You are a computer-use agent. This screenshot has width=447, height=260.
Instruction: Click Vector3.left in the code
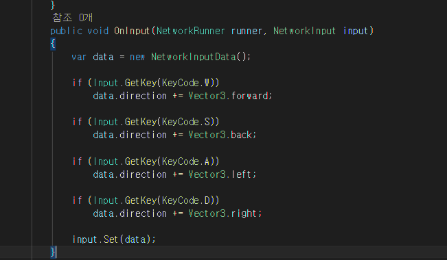coord(220,174)
